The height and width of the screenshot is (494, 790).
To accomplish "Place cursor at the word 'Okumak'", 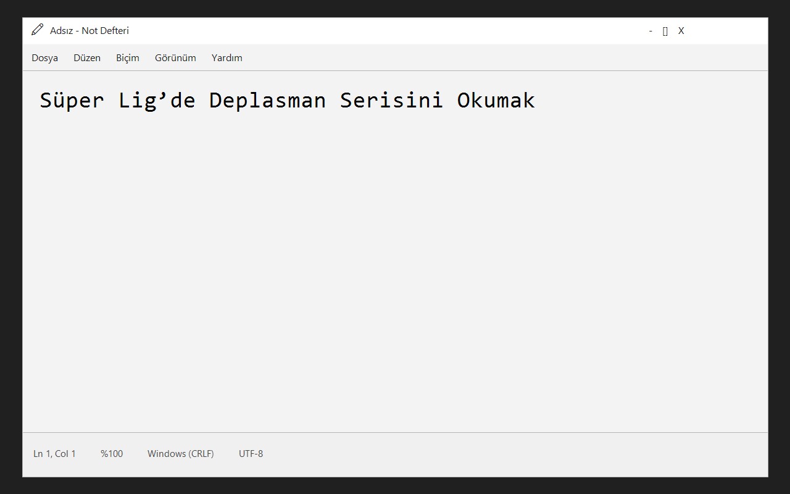I will (496, 100).
